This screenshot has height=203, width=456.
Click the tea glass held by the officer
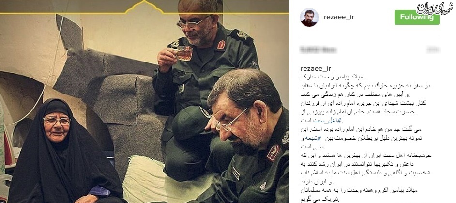pyautogui.click(x=184, y=53)
